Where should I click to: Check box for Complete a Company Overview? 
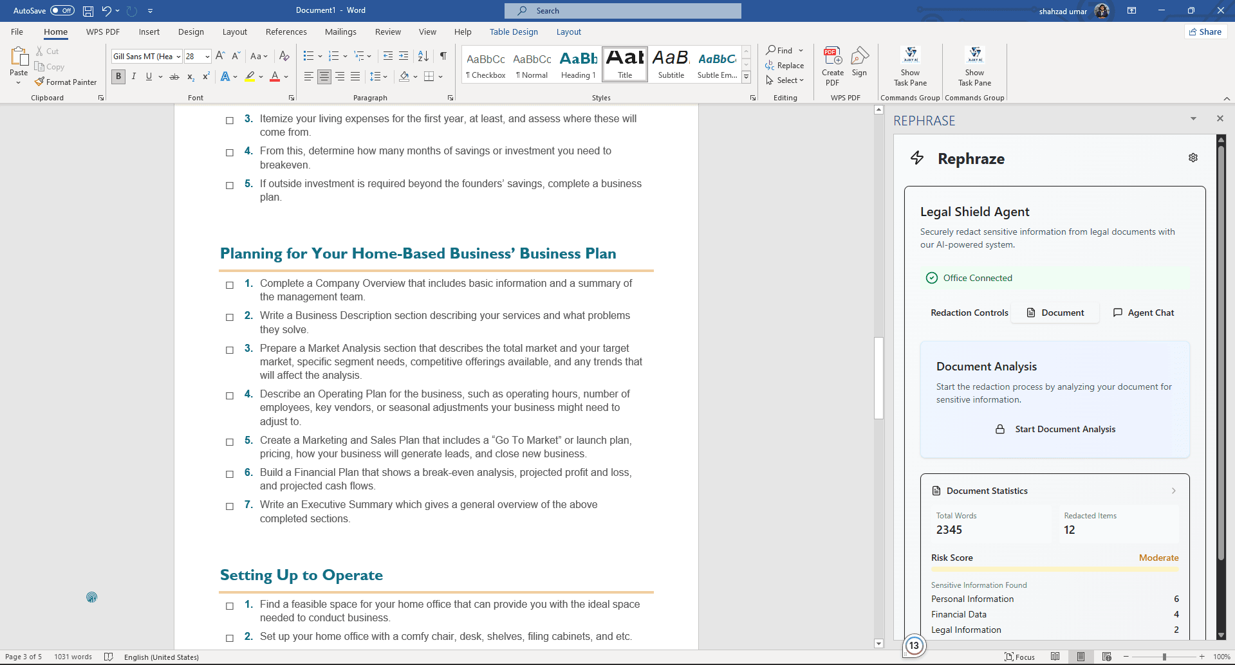[x=230, y=285]
